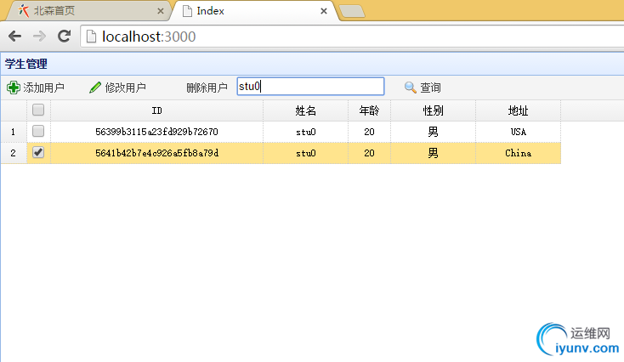Screen dimensions: 624x362
Task: Click the 添加用户 button
Action: click(36, 88)
